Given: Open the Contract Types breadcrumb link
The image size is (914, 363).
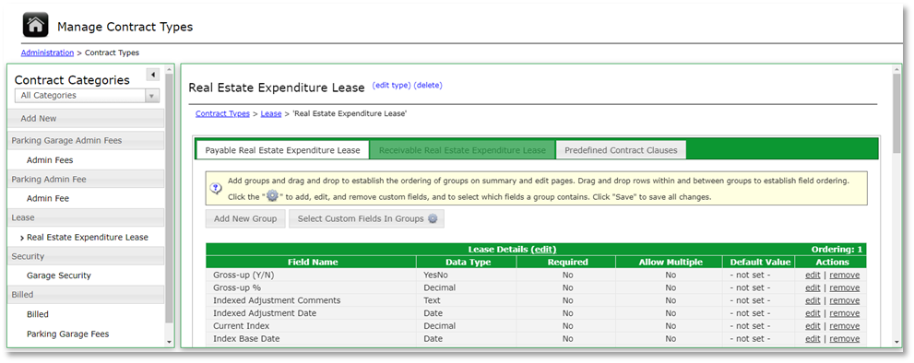Looking at the screenshot, I should click(222, 113).
